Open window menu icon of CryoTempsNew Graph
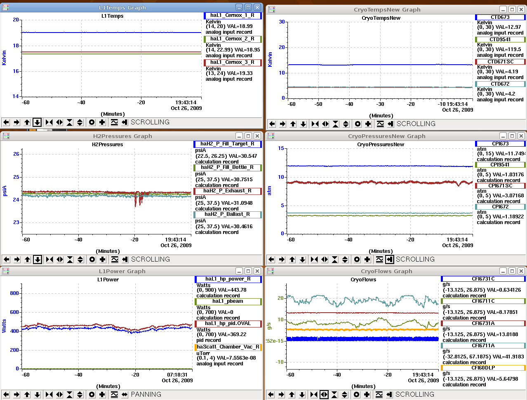 (x=271, y=9)
